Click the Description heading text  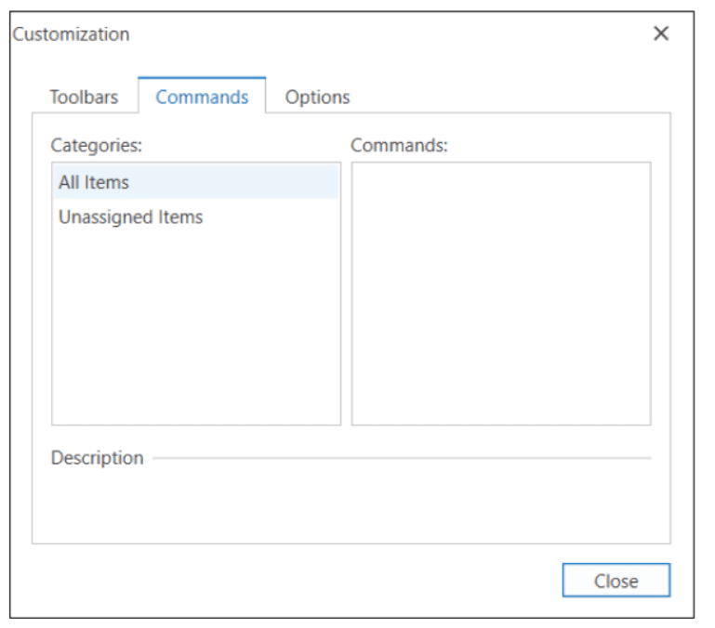97,458
